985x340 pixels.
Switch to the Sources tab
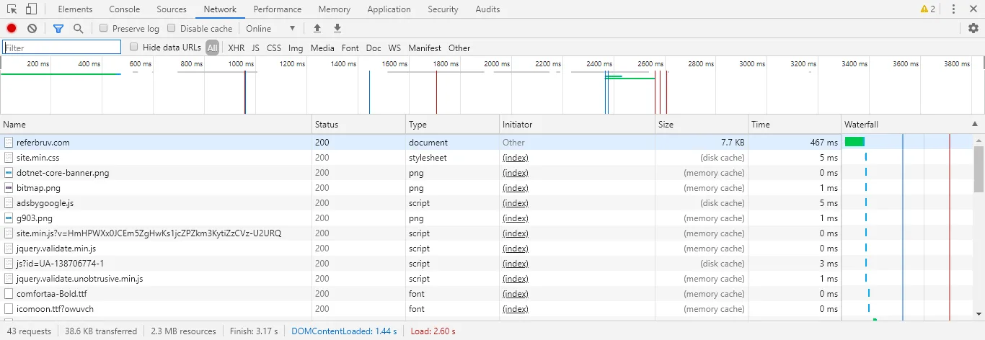tap(172, 9)
